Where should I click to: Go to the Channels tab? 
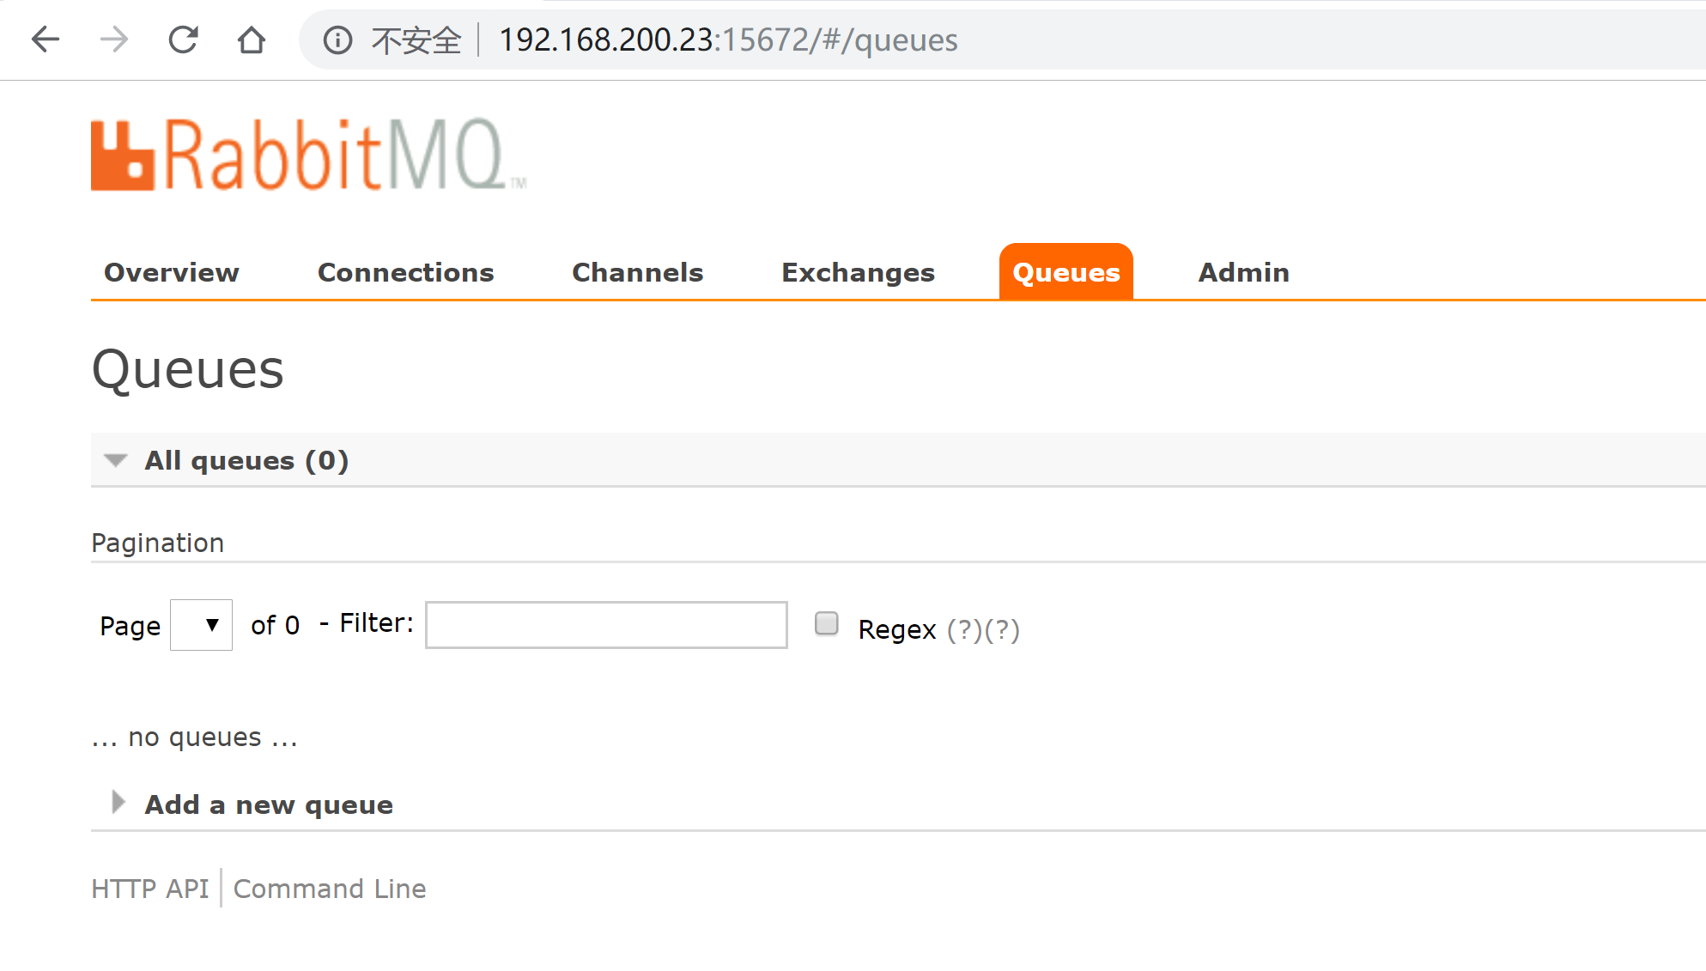point(637,273)
